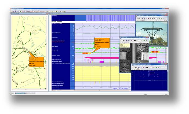The width and height of the screenshot is (189, 114).
Task: Click green next arrow in catenary viewer
Action: pos(161,19)
